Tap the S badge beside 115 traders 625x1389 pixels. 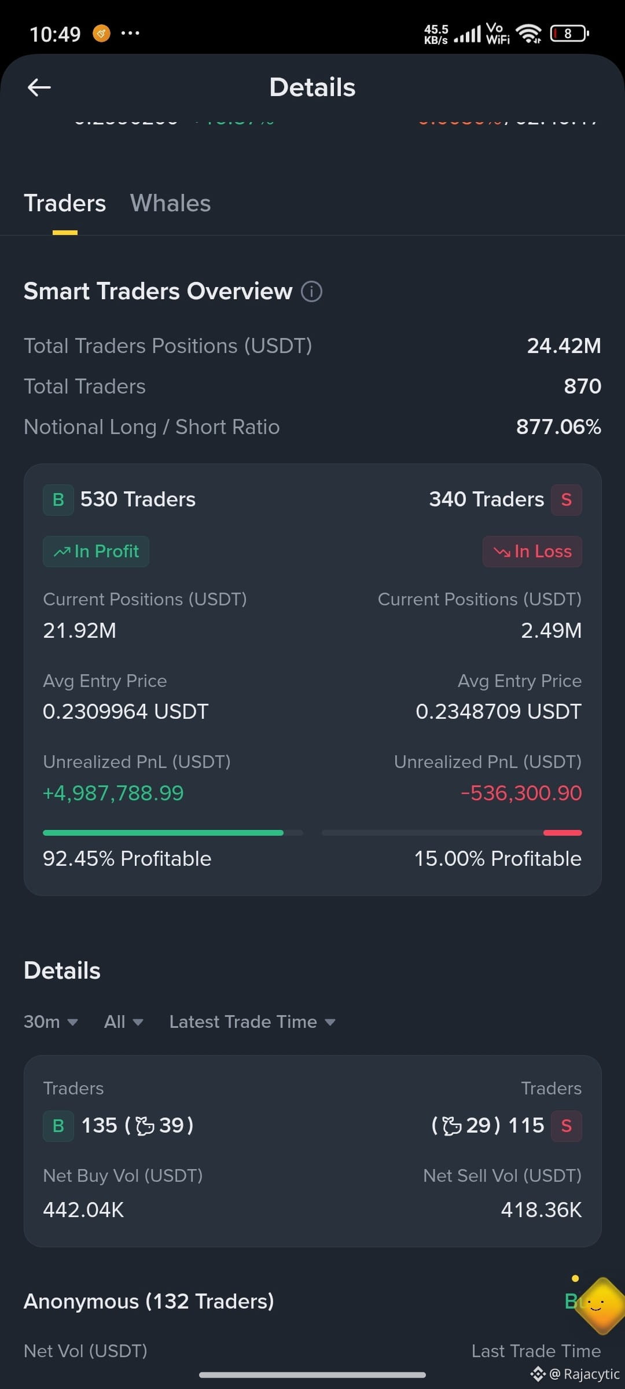tap(567, 1126)
